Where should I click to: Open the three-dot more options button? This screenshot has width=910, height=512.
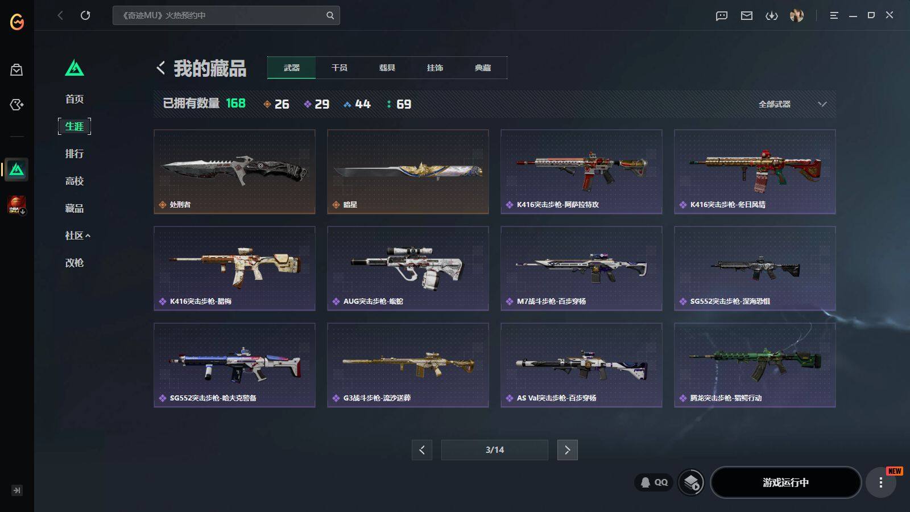pyautogui.click(x=880, y=482)
